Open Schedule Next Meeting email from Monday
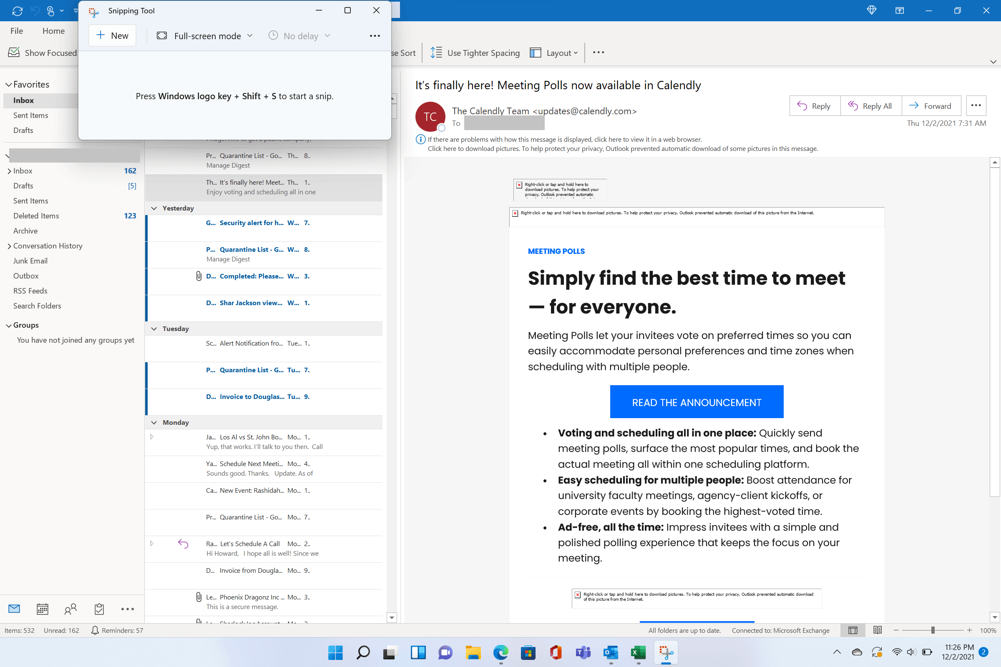Screen dimensions: 1001x667 [x=264, y=469]
